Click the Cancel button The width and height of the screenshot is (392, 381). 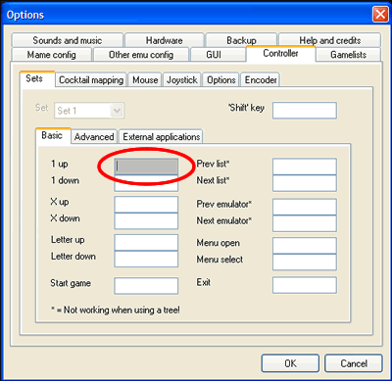[x=354, y=363]
